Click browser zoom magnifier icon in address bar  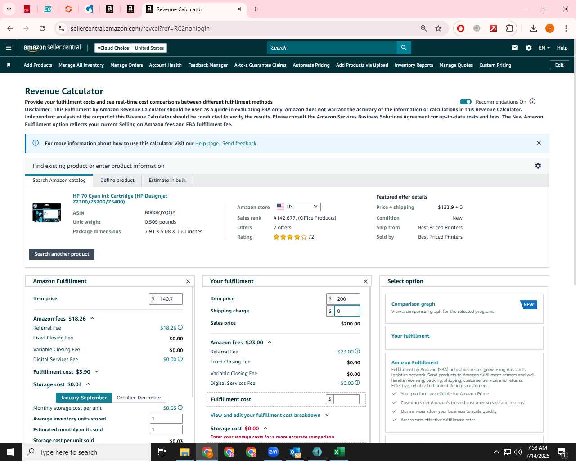point(423,28)
